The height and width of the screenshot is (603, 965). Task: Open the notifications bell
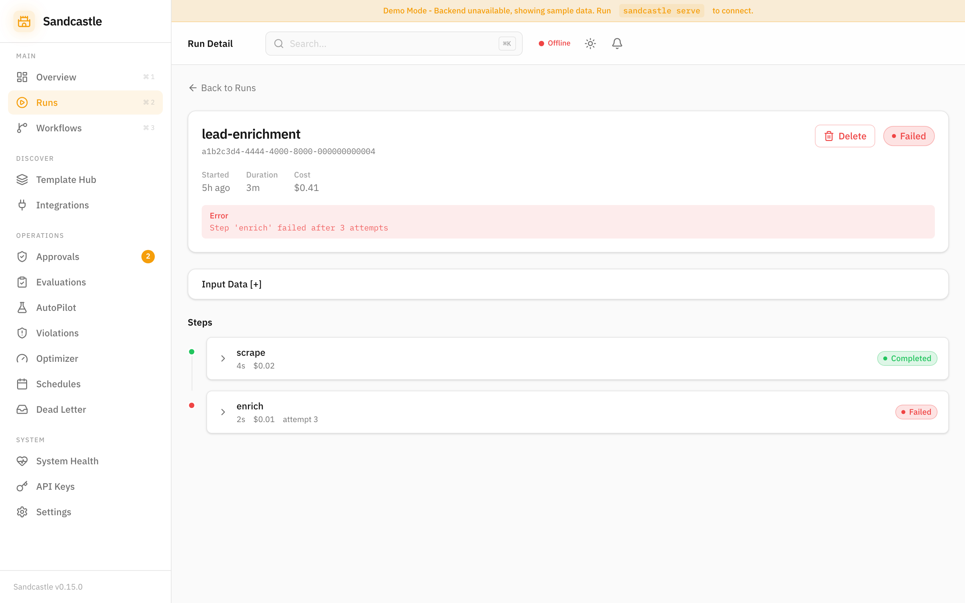[617, 44]
